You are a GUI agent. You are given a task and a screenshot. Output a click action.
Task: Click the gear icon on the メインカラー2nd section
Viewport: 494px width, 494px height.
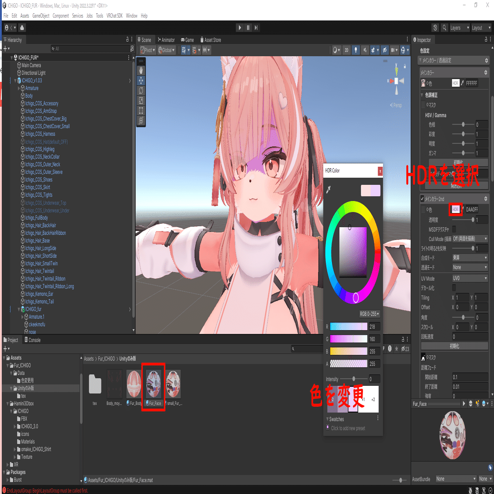485,199
